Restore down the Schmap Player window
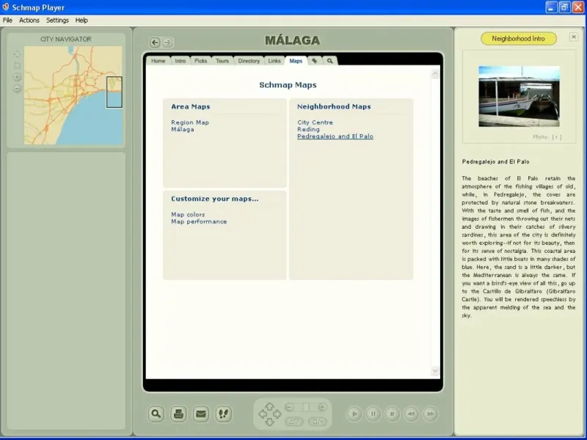587x440 pixels. click(x=564, y=7)
